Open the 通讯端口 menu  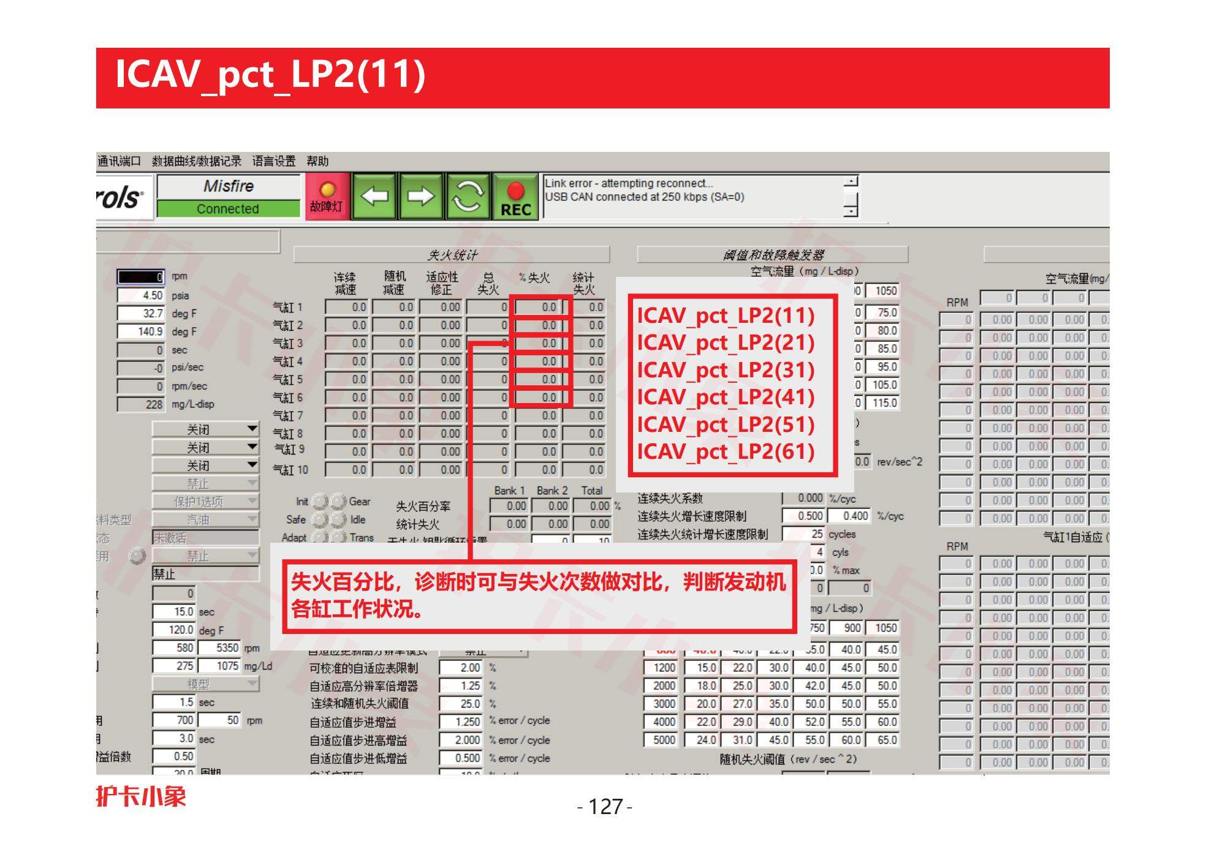119,161
